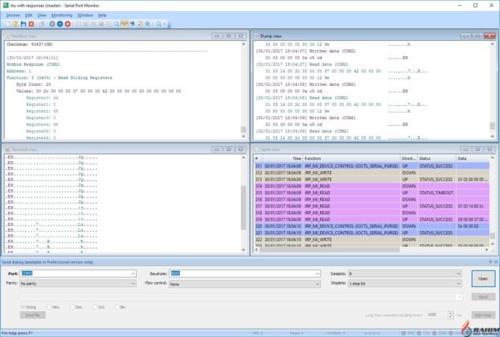Open the Baudrate dropdown
The image size is (500, 337).
point(317,274)
